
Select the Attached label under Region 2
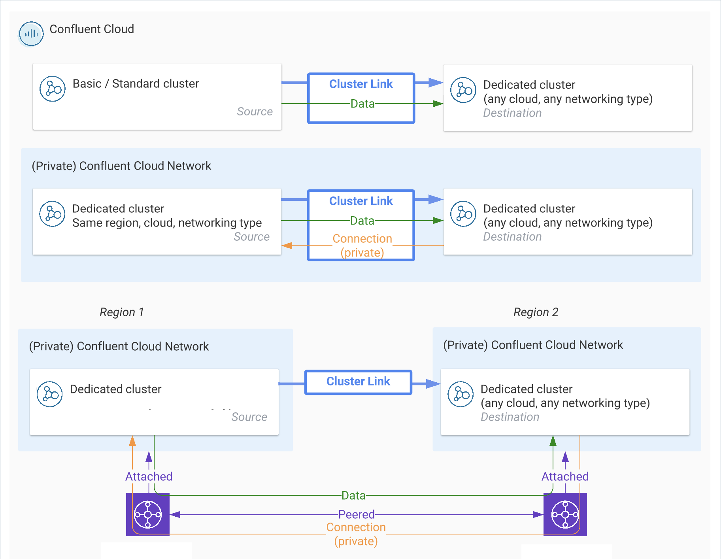564,476
